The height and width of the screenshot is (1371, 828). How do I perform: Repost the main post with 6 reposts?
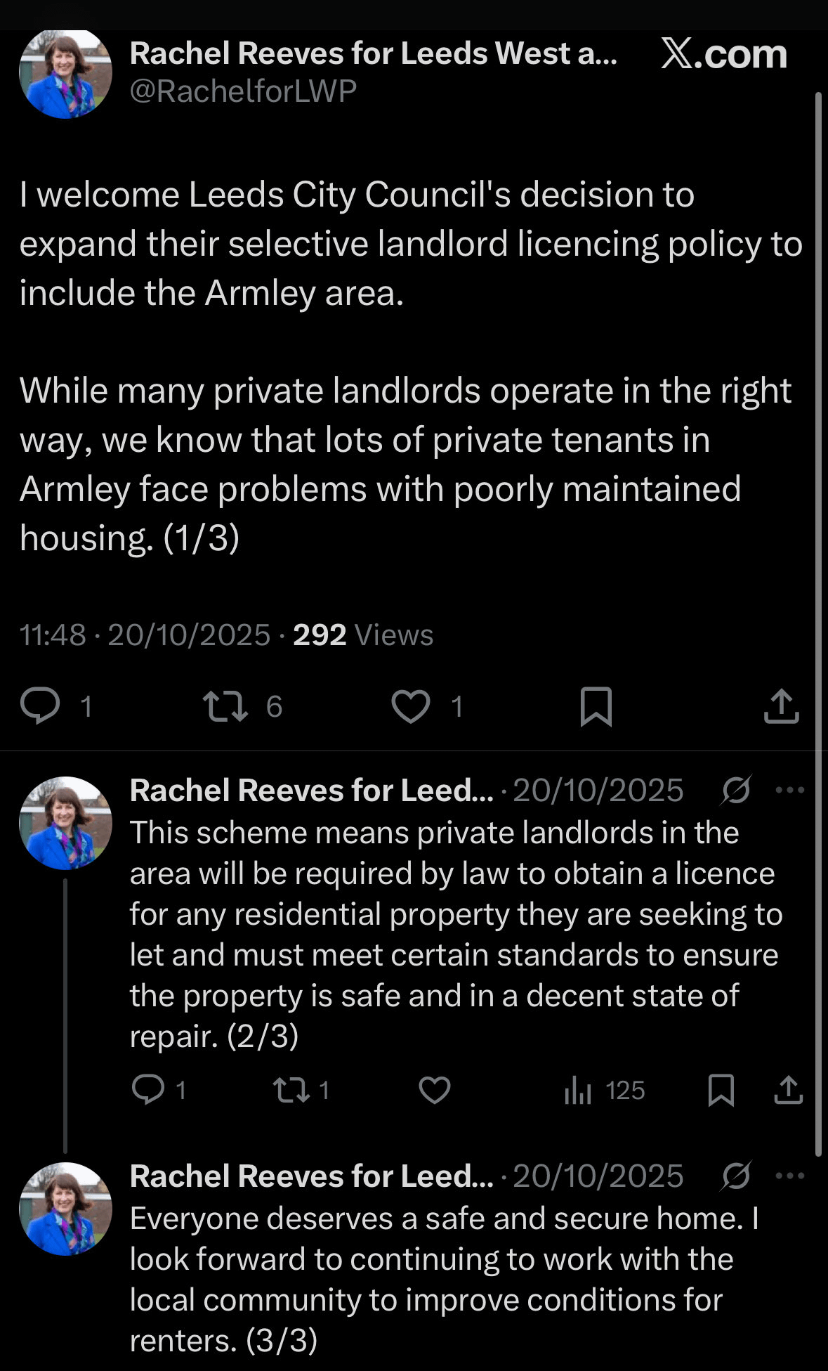click(x=225, y=706)
